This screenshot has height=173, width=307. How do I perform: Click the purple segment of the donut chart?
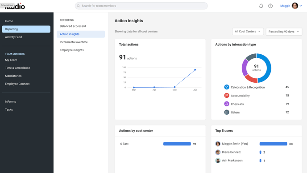coord(245,68)
